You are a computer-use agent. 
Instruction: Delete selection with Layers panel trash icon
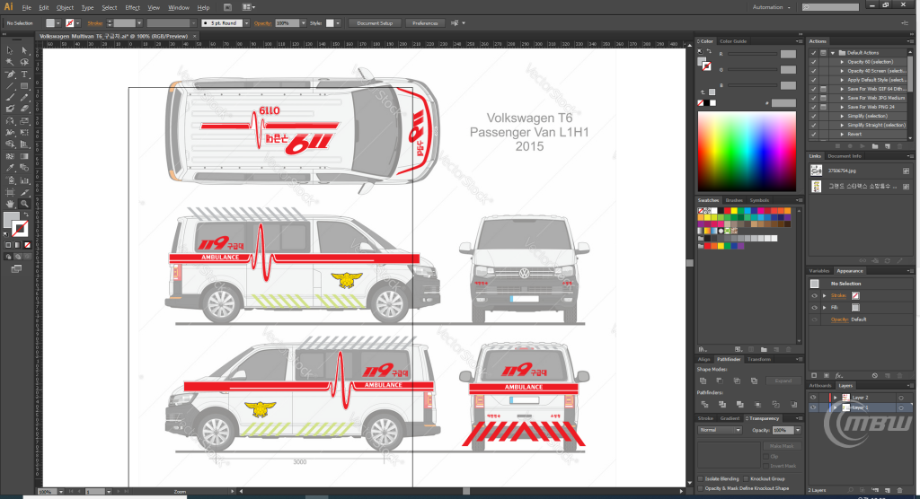coord(900,490)
